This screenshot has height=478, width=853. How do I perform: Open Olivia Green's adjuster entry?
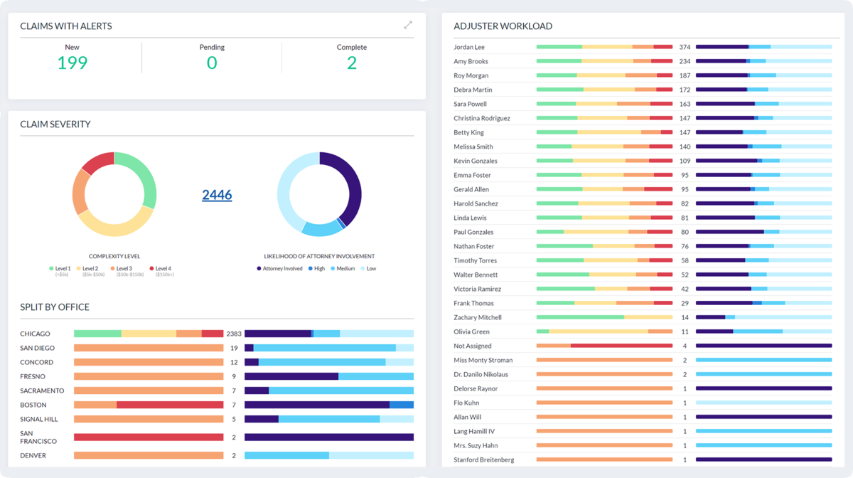471,331
